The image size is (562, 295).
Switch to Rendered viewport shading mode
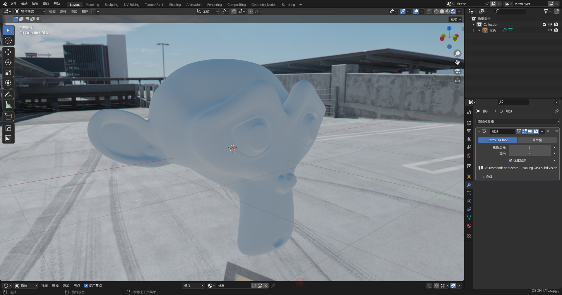[453, 11]
